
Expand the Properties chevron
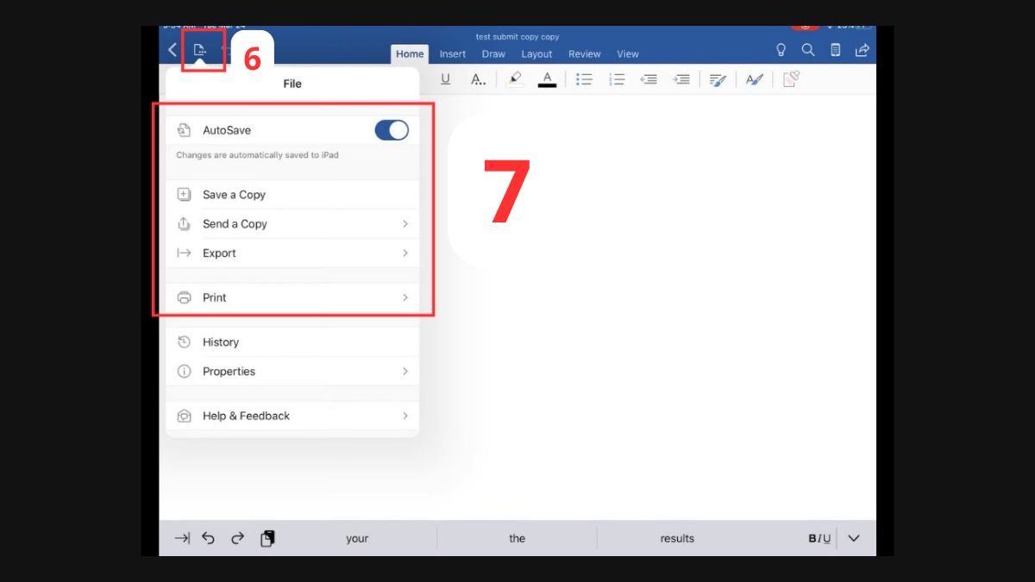pyautogui.click(x=405, y=372)
